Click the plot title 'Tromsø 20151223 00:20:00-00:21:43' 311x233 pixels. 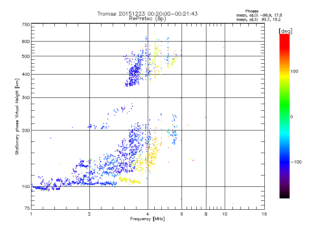pyautogui.click(x=147, y=14)
